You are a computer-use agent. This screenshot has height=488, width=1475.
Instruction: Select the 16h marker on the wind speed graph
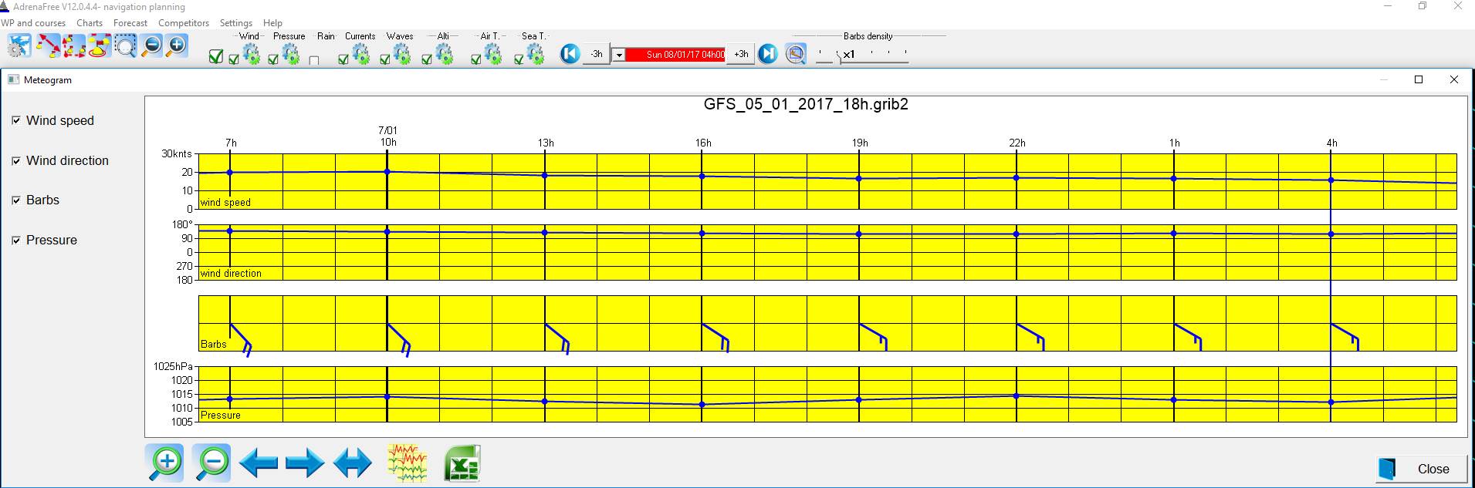pyautogui.click(x=702, y=177)
